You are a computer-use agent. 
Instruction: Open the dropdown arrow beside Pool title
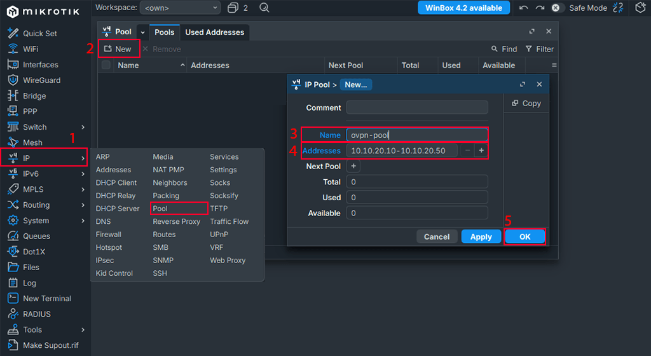coord(142,32)
